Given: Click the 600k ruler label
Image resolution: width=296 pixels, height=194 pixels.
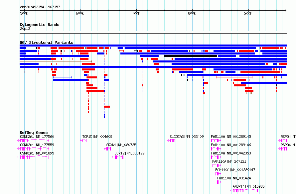Looking at the screenshot, I should coord(80,13).
